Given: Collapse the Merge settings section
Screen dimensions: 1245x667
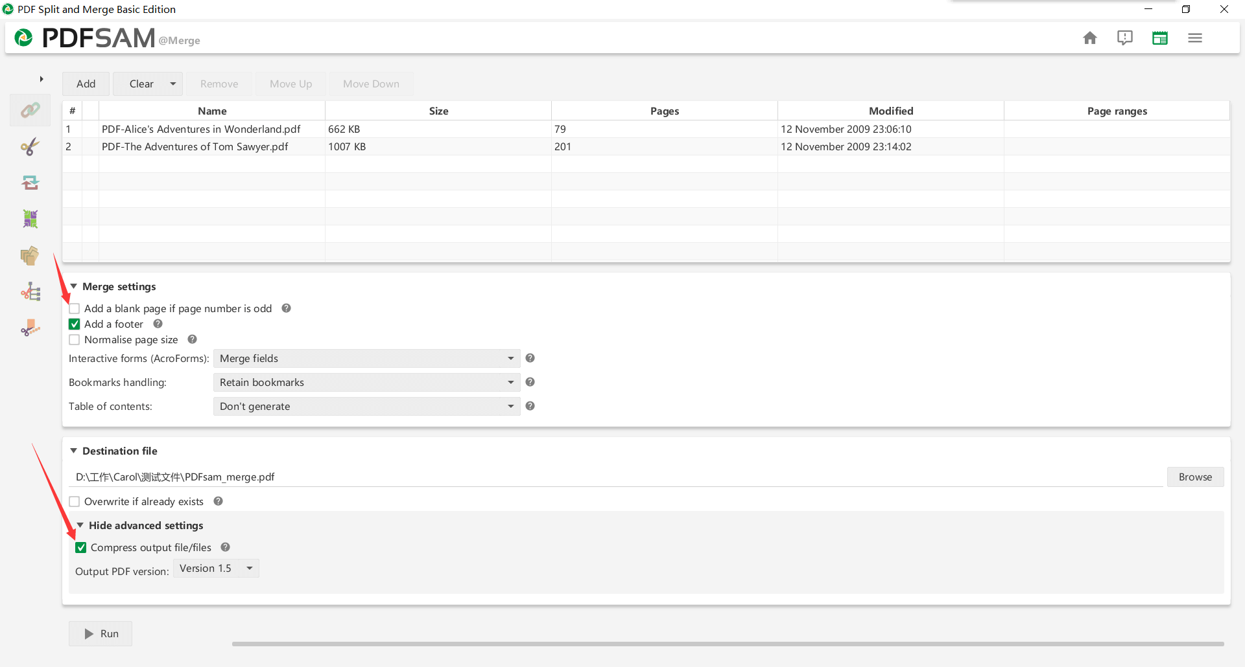Looking at the screenshot, I should coord(74,286).
